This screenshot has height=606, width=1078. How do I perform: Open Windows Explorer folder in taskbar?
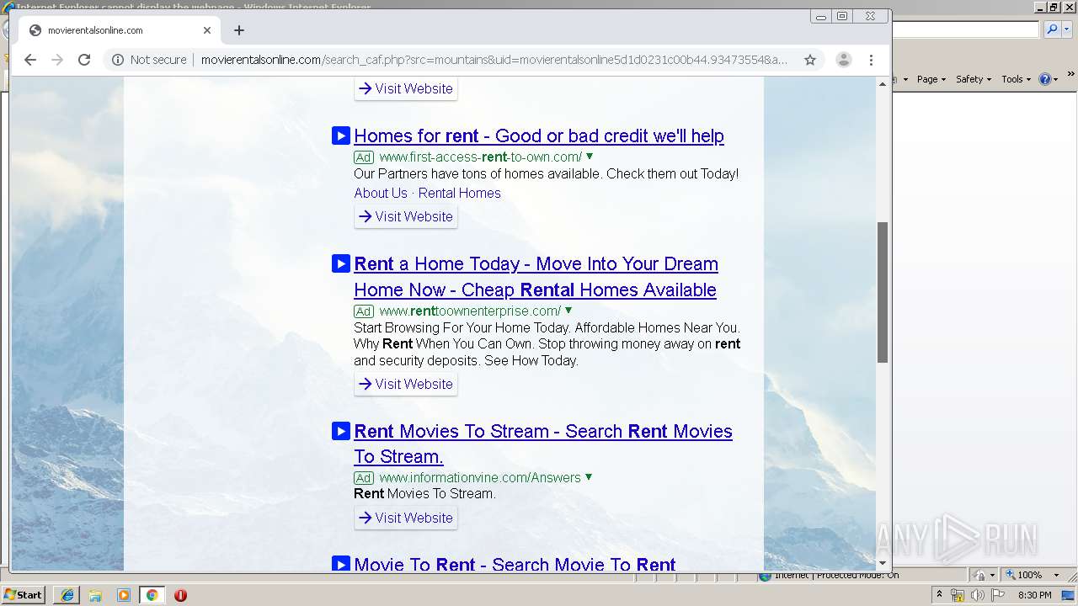pyautogui.click(x=95, y=595)
